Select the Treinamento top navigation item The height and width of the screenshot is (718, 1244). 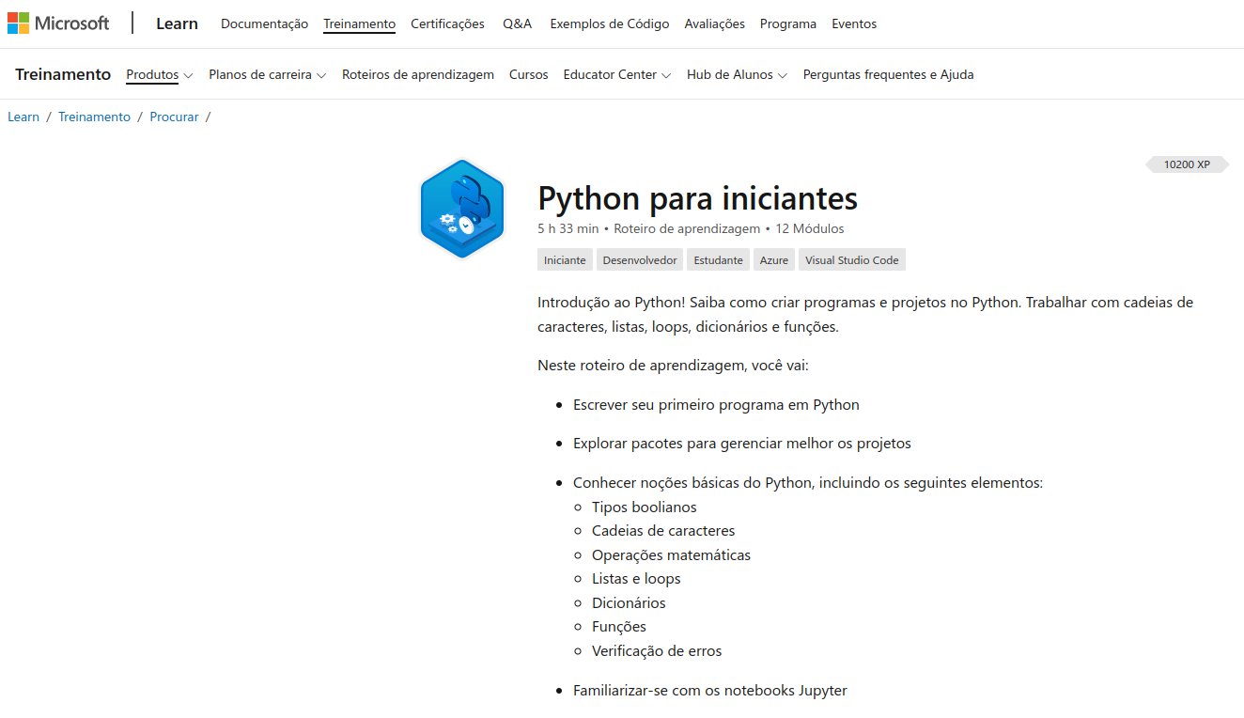point(359,23)
